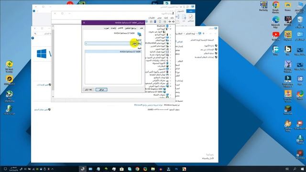Collapse the محولات أجهزة العرض category
This screenshot has width=306, height=172.
point(170,86)
